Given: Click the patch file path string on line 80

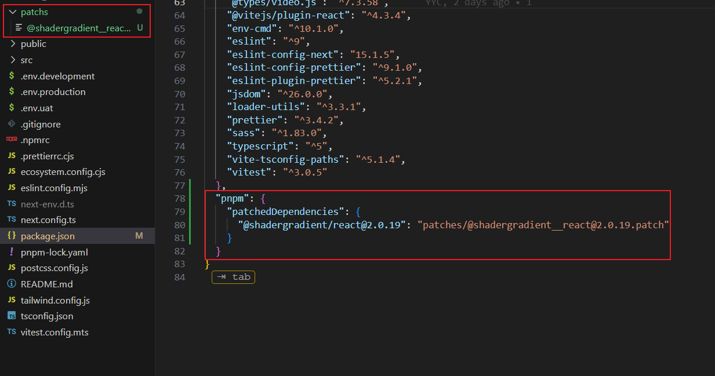Looking at the screenshot, I should [x=543, y=225].
